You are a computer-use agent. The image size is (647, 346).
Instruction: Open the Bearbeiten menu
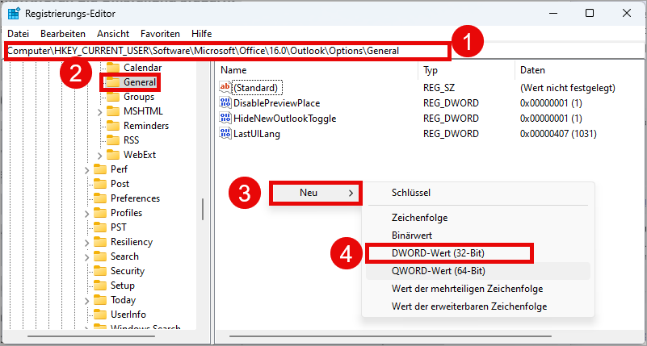pyautogui.click(x=63, y=34)
